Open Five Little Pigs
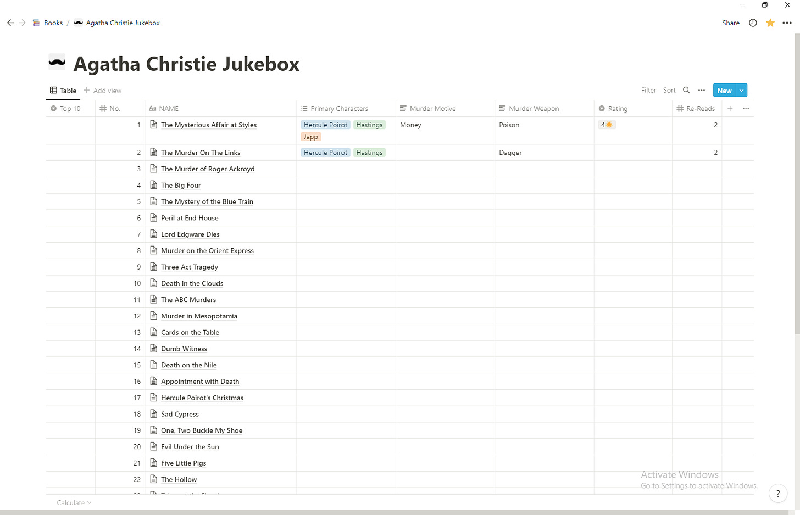Viewport: 800px width, 515px height. pos(184,463)
